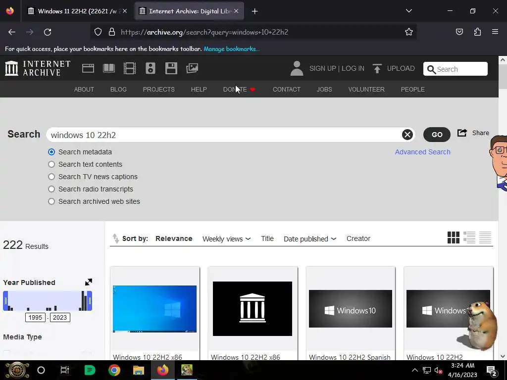Click the 1995 start year field
This screenshot has width=507, height=380.
pos(35,317)
